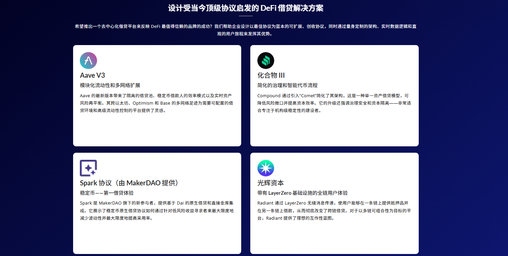This screenshot has height=256, width=508.
Task: Click the Spark description paragraph about Dai
Action: tap(156, 211)
